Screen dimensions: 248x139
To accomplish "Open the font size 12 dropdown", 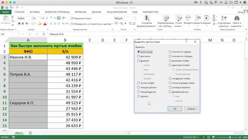I will pos(40,18).
